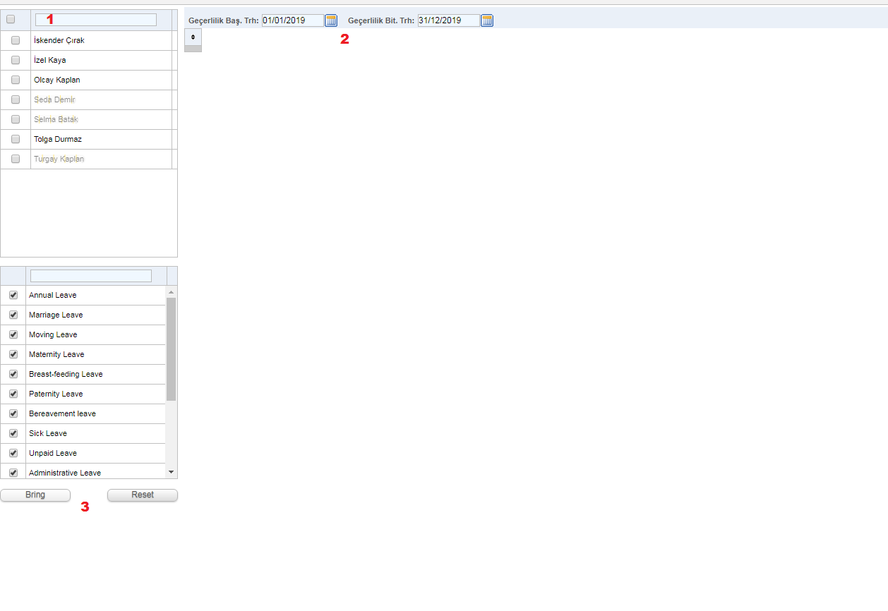
Task: Focus the employee name search field
Action: (96, 20)
